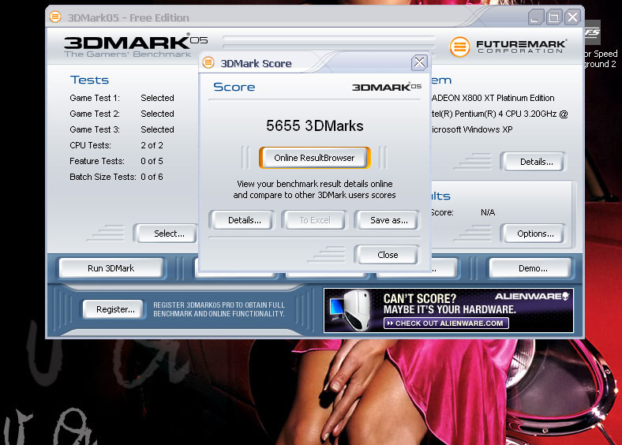Close the score dialog with the Close button

pos(388,255)
